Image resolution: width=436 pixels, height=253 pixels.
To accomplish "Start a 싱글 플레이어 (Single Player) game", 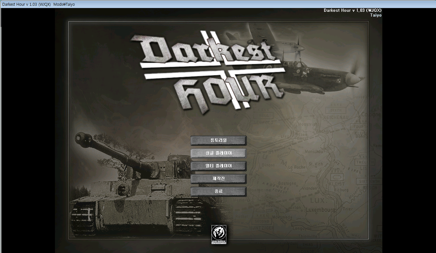I will pyautogui.click(x=218, y=154).
